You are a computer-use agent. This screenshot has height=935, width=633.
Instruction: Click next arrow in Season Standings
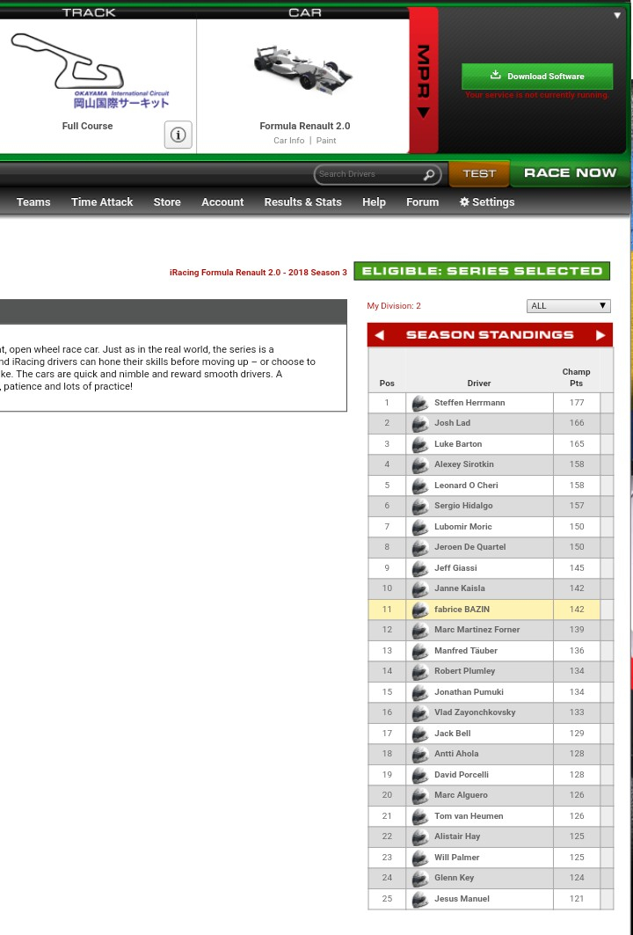tap(600, 335)
